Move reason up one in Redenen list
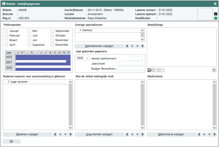Image resolution: width=219 pixels, height=147 pixels. click(60, 134)
